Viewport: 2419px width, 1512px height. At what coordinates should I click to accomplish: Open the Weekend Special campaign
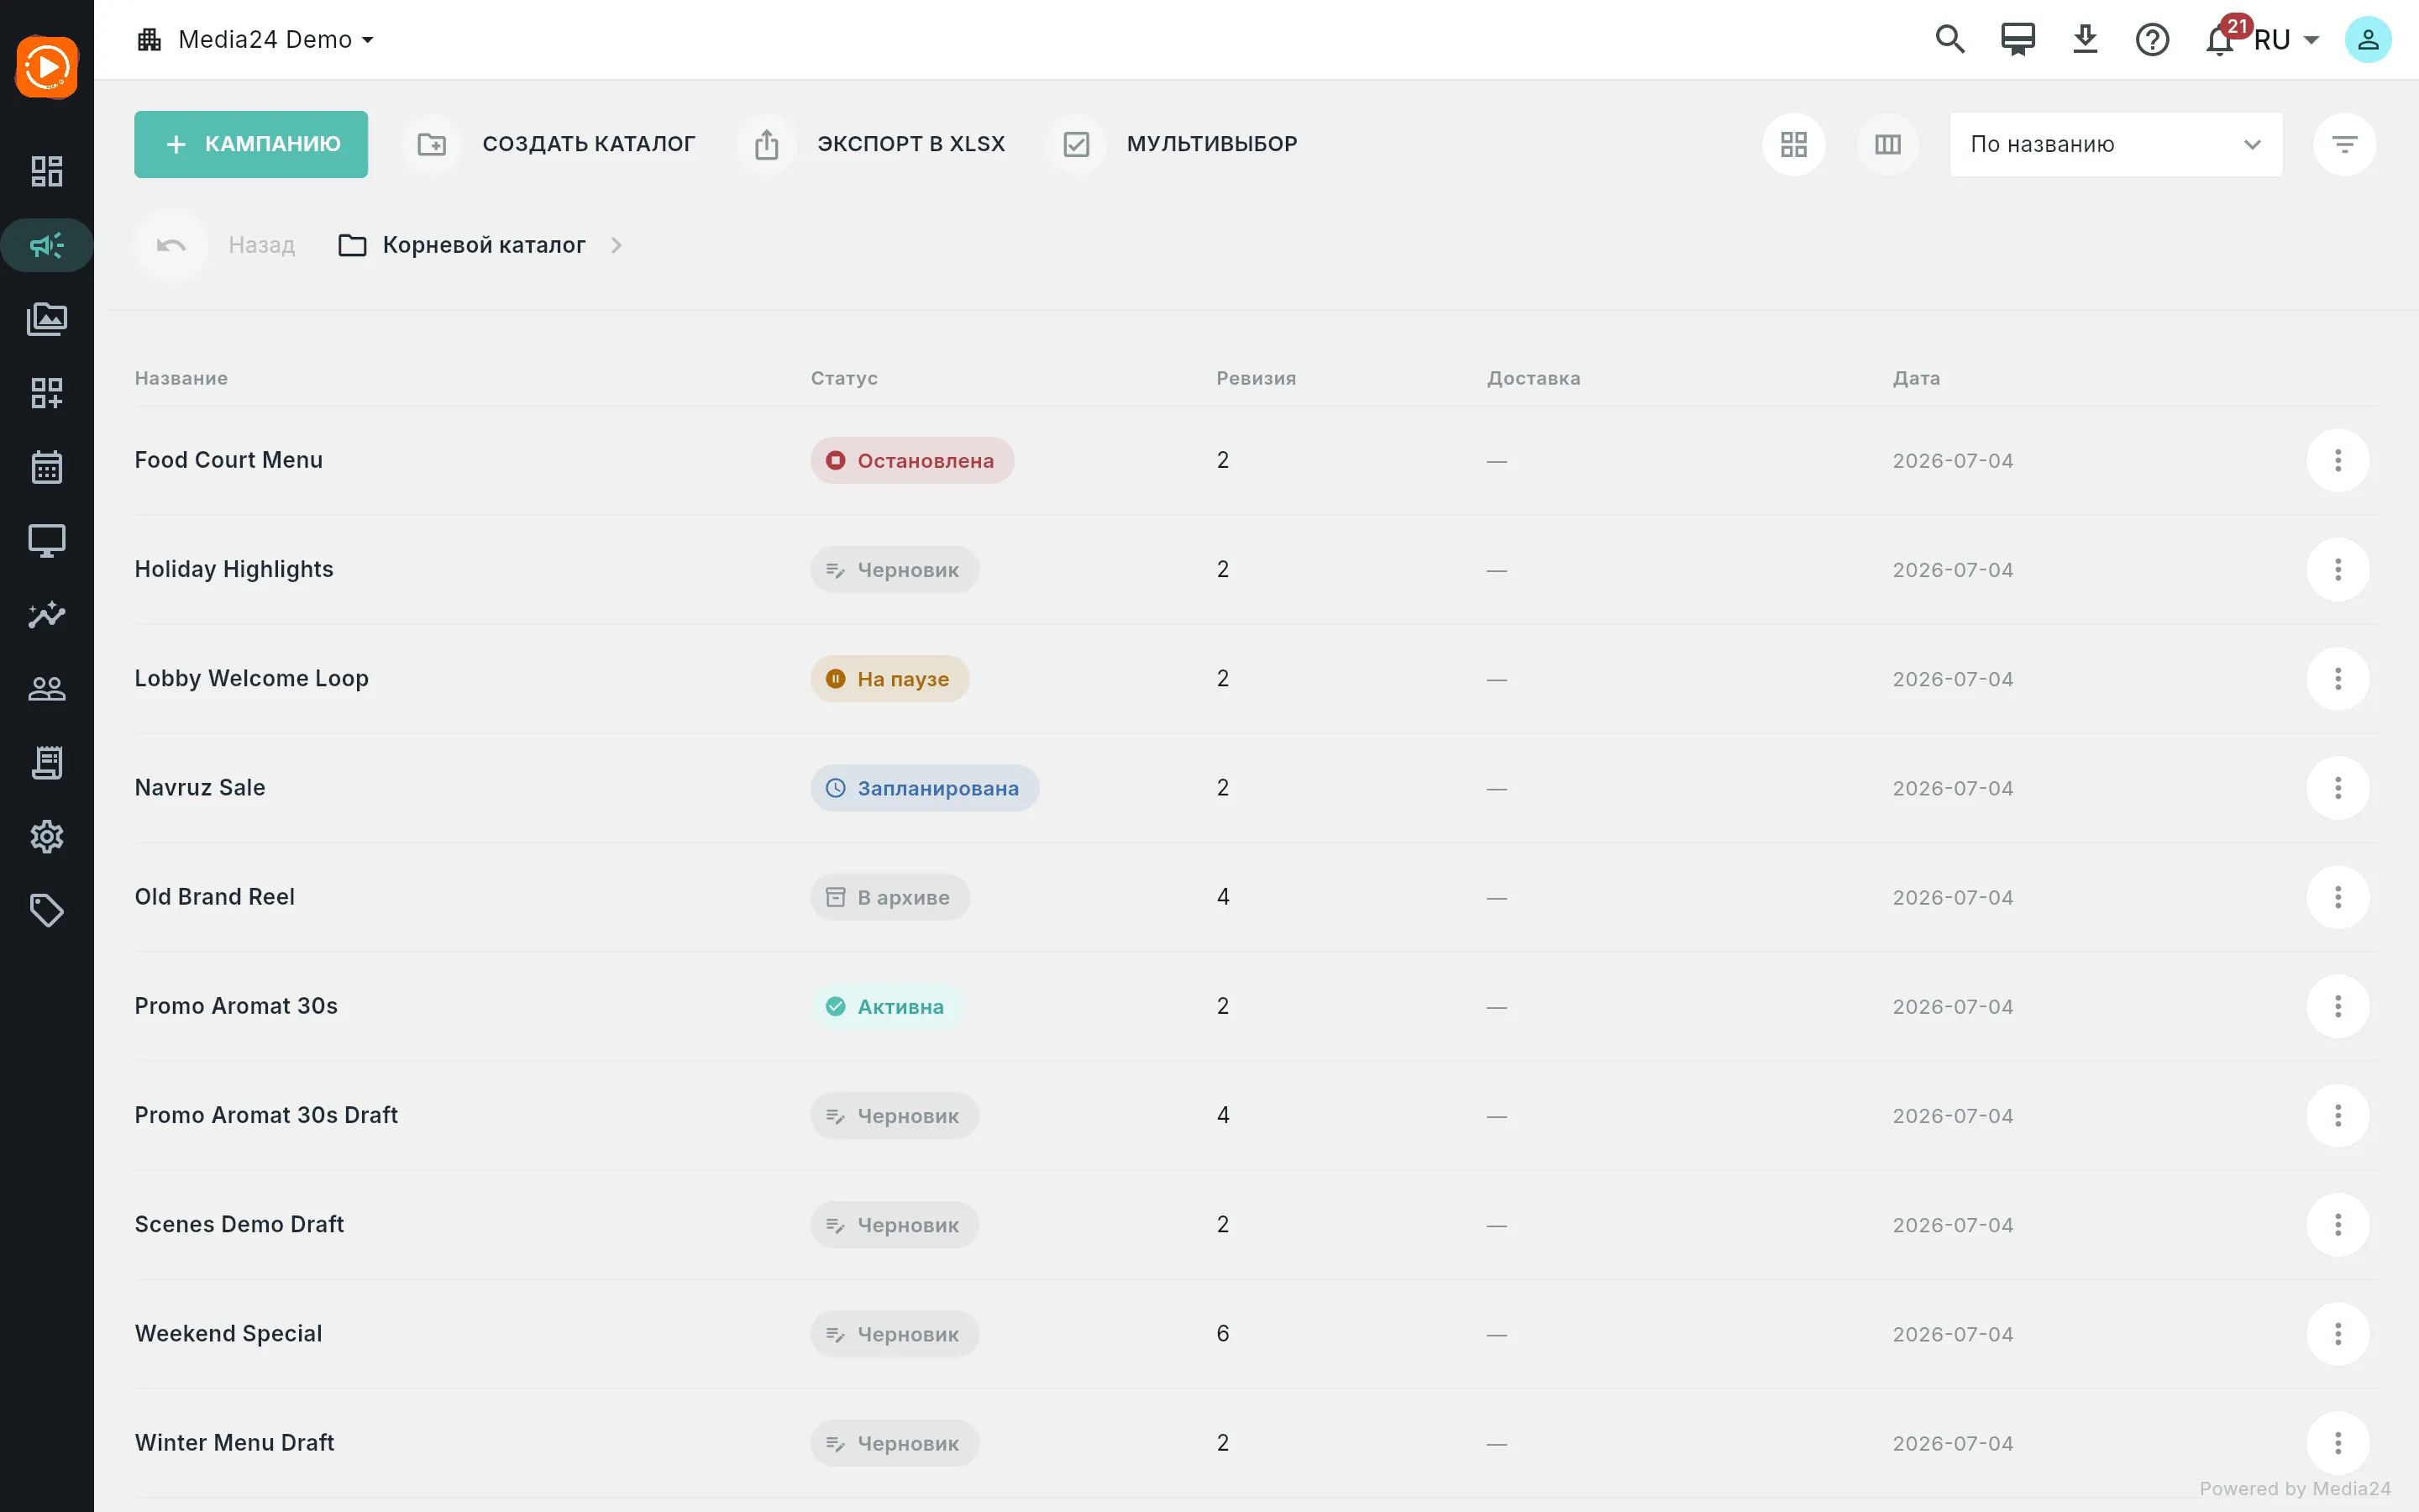[229, 1334]
